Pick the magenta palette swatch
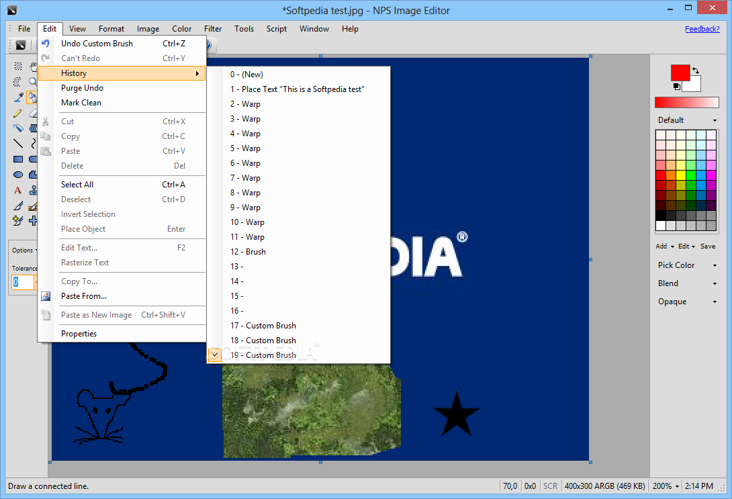The height and width of the screenshot is (499, 732). coord(711,175)
